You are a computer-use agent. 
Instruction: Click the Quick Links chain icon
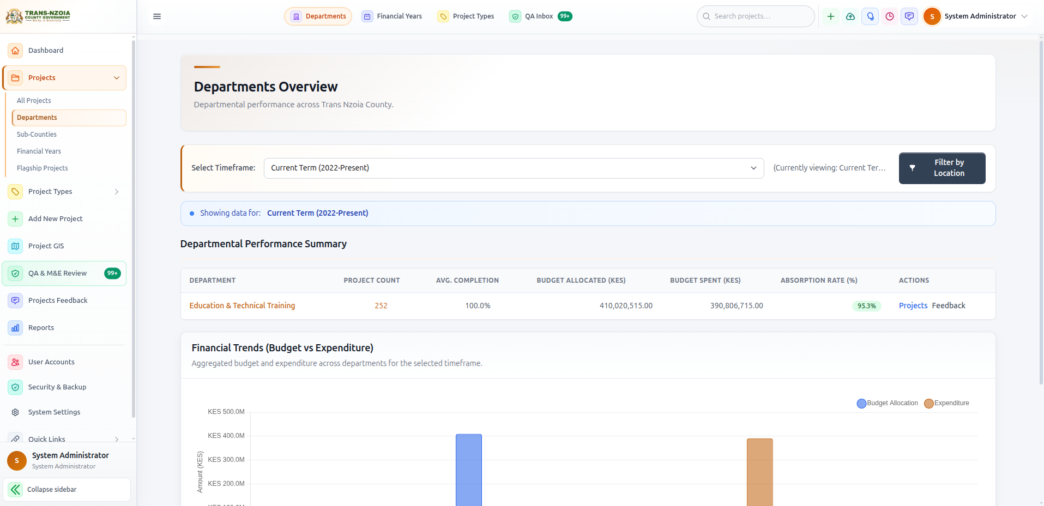[15, 438]
